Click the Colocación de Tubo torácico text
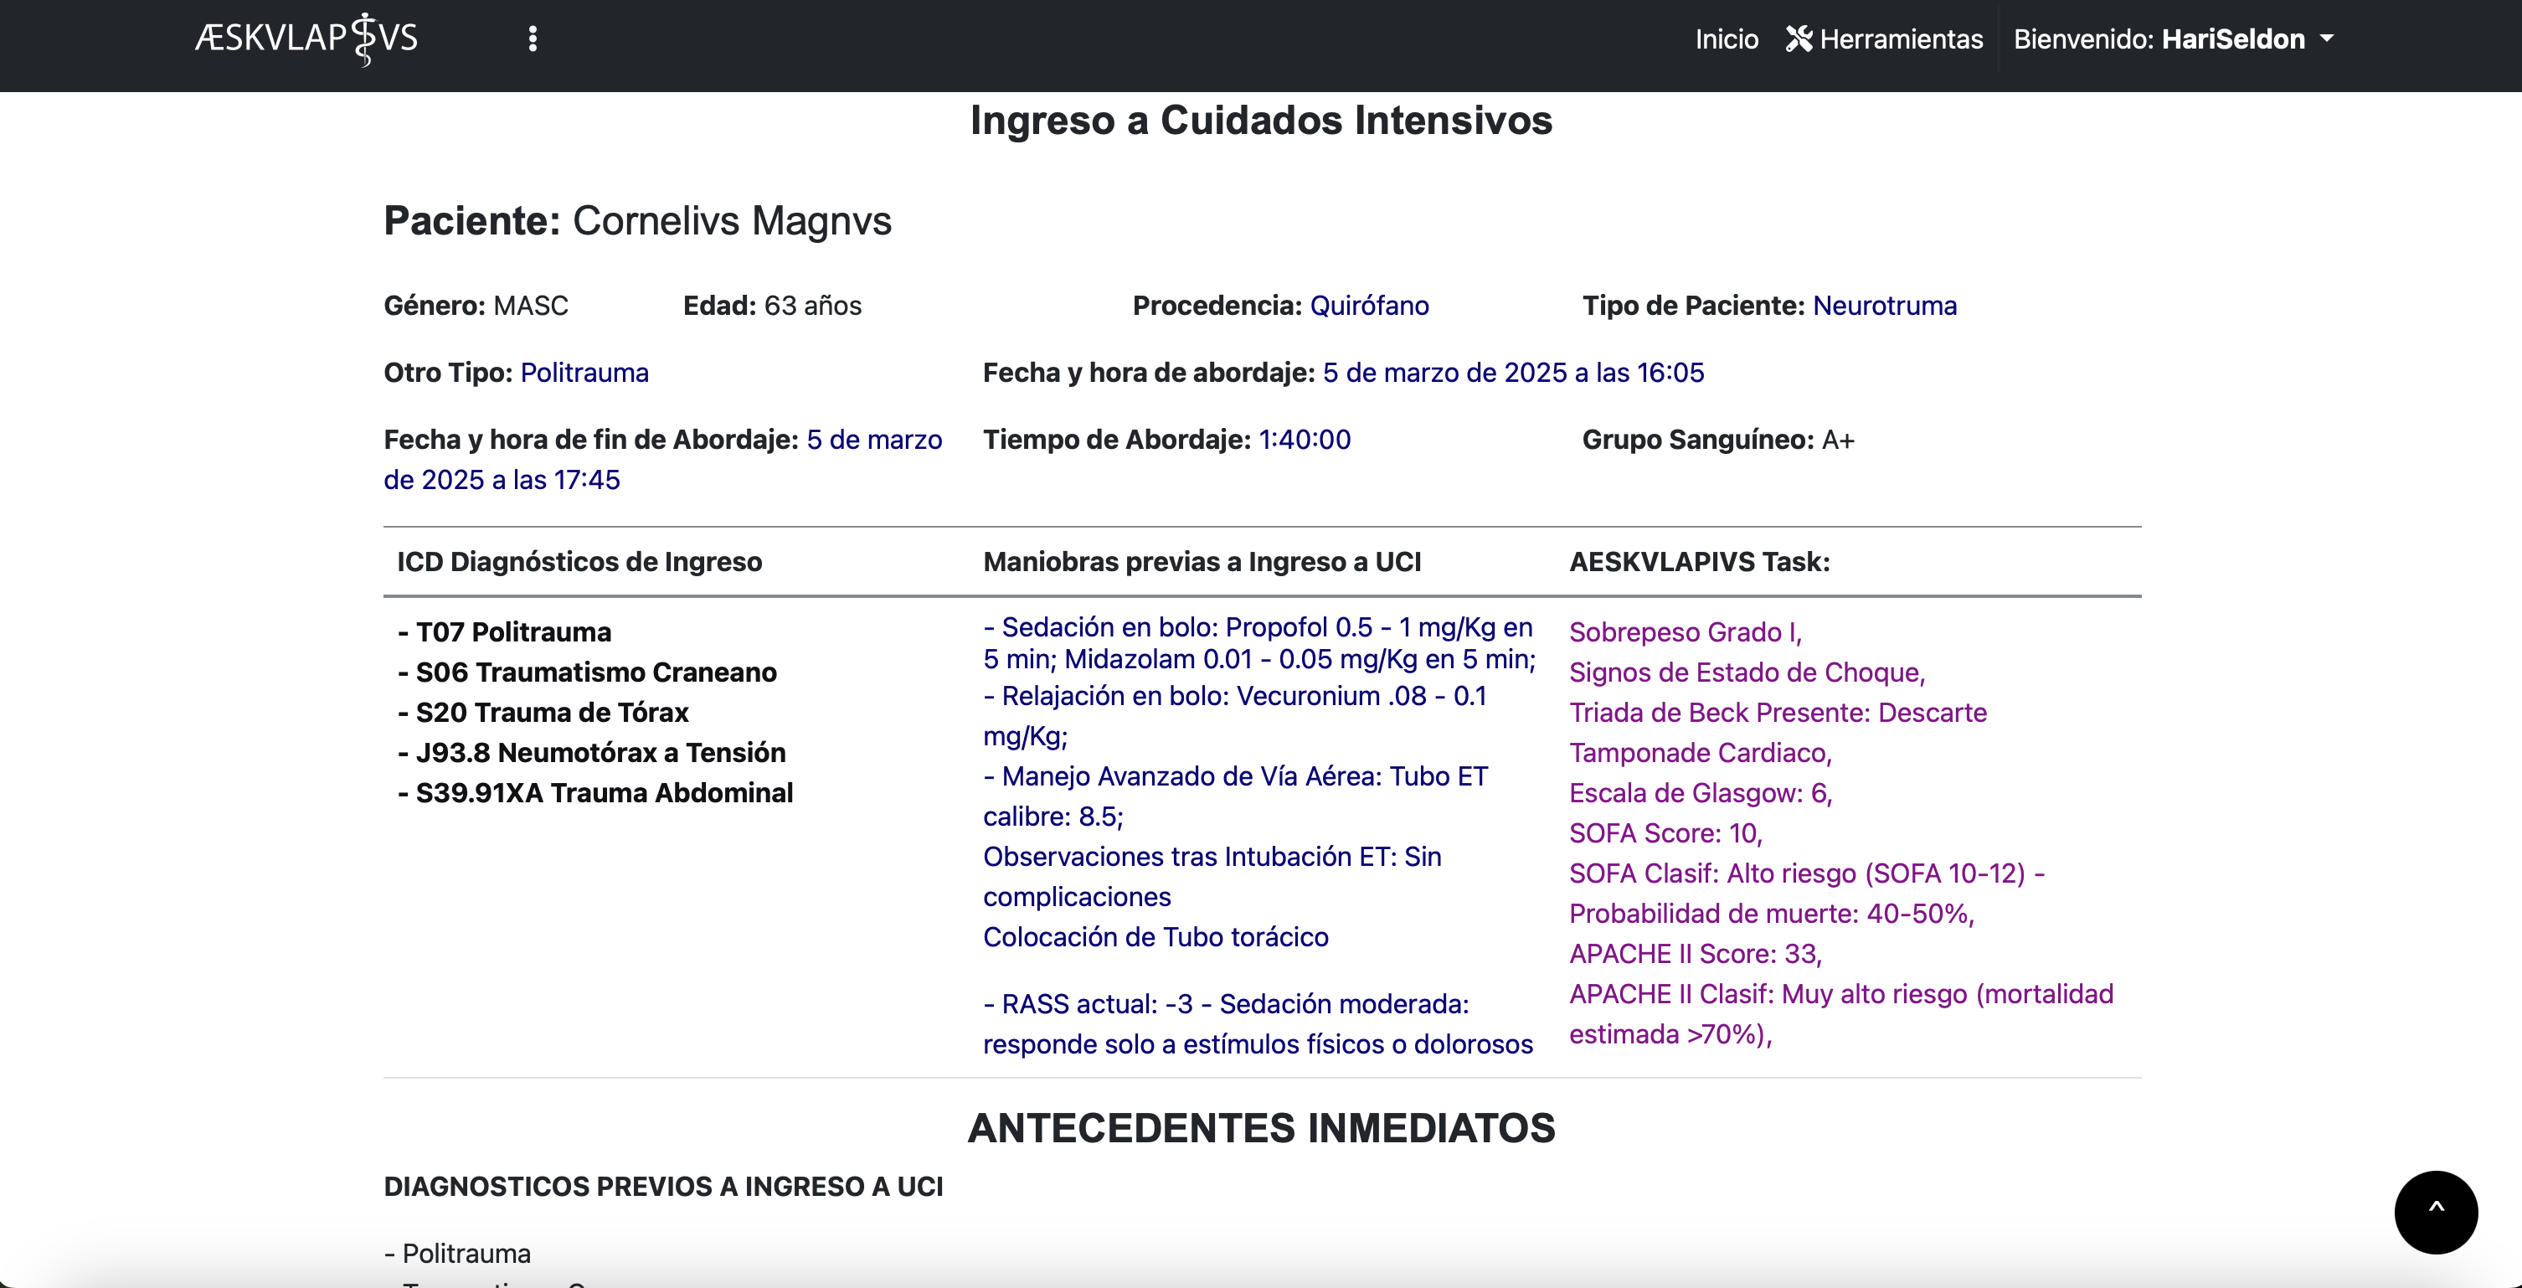The image size is (2522, 1288). pos(1155,936)
